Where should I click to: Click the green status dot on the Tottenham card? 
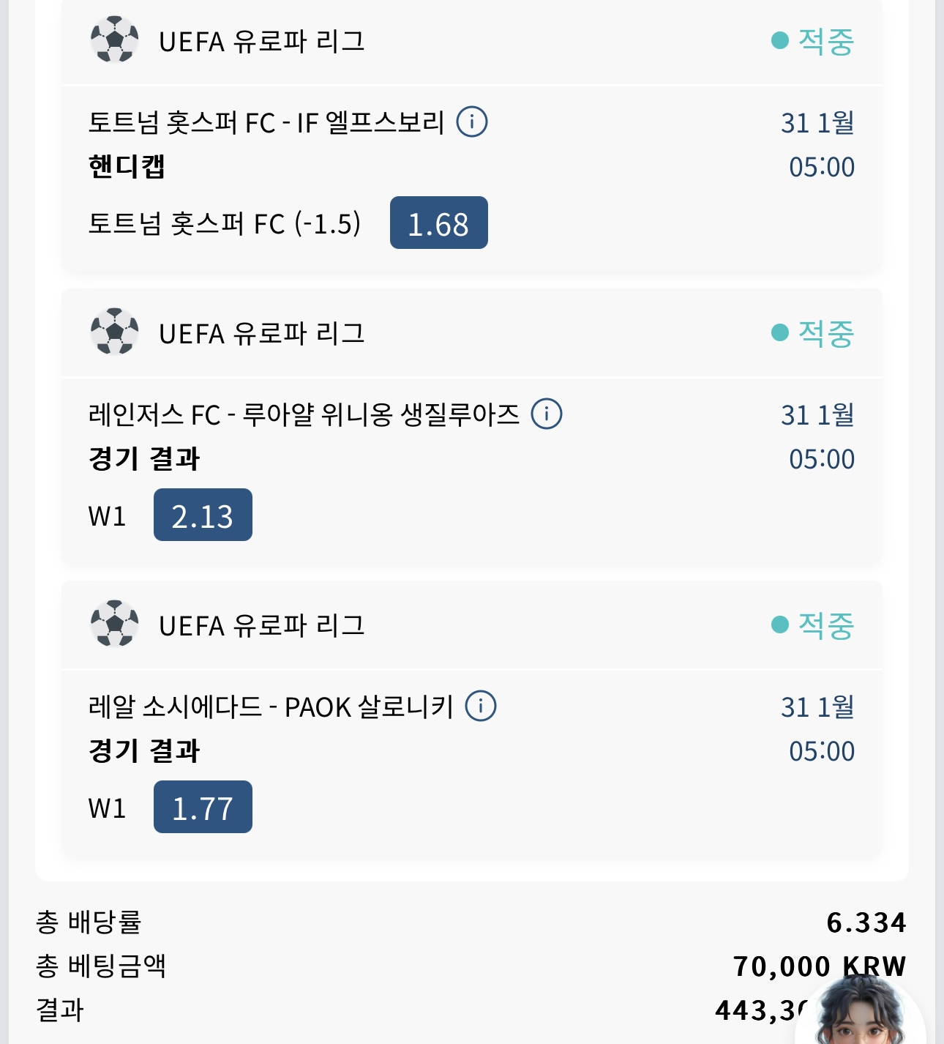[780, 40]
